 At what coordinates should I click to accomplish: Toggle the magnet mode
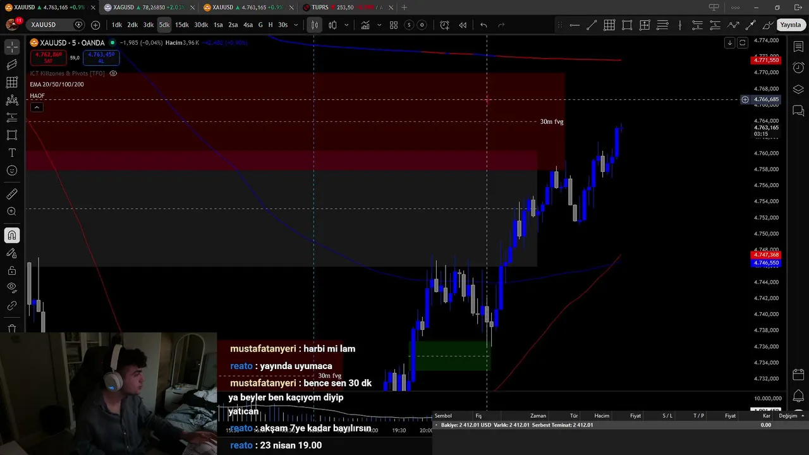(x=12, y=236)
